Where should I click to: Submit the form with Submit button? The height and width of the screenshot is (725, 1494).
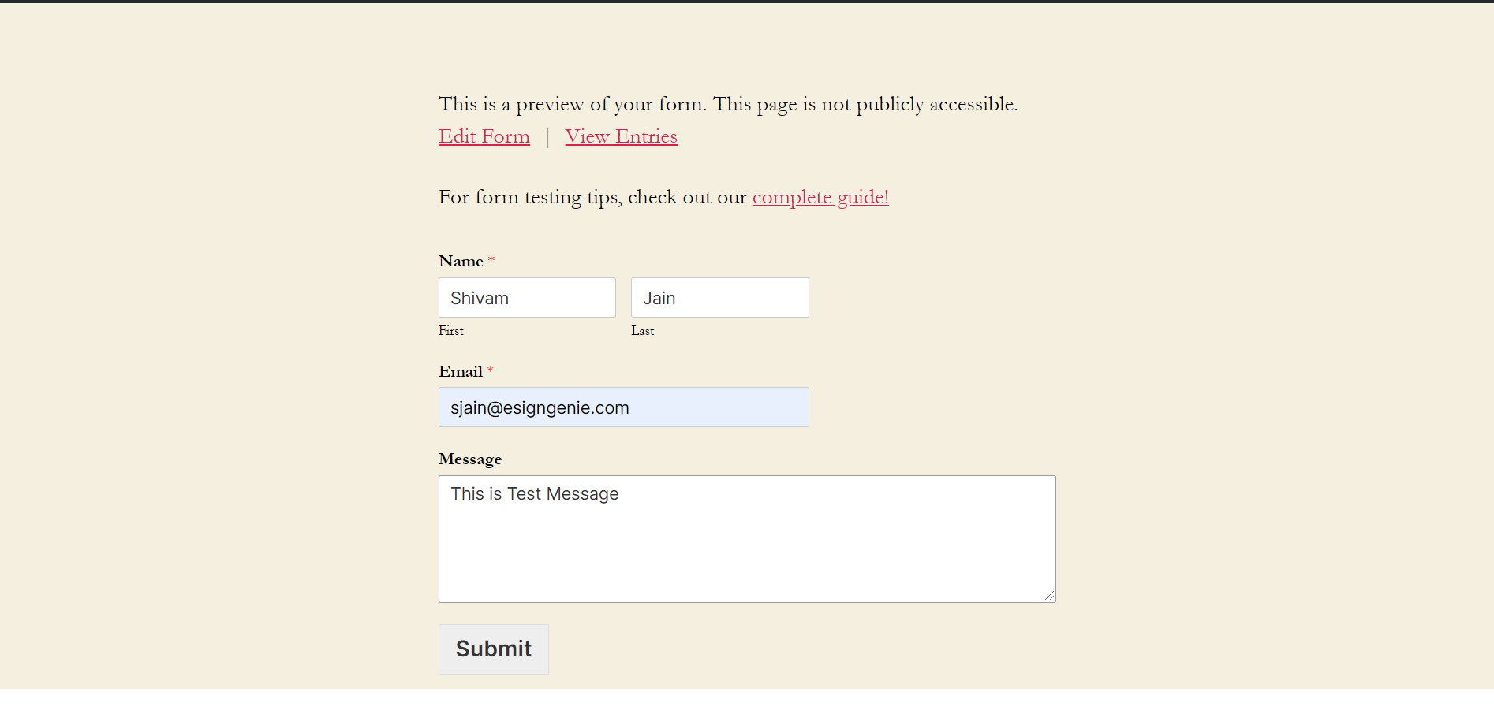pyautogui.click(x=494, y=649)
